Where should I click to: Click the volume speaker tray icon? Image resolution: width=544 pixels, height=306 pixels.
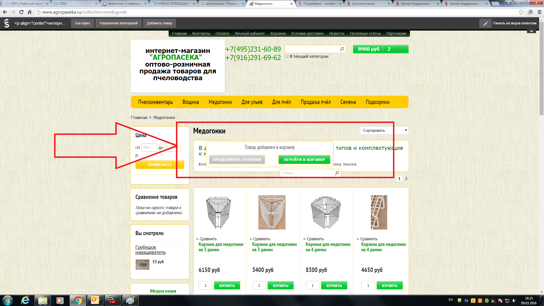click(514, 301)
